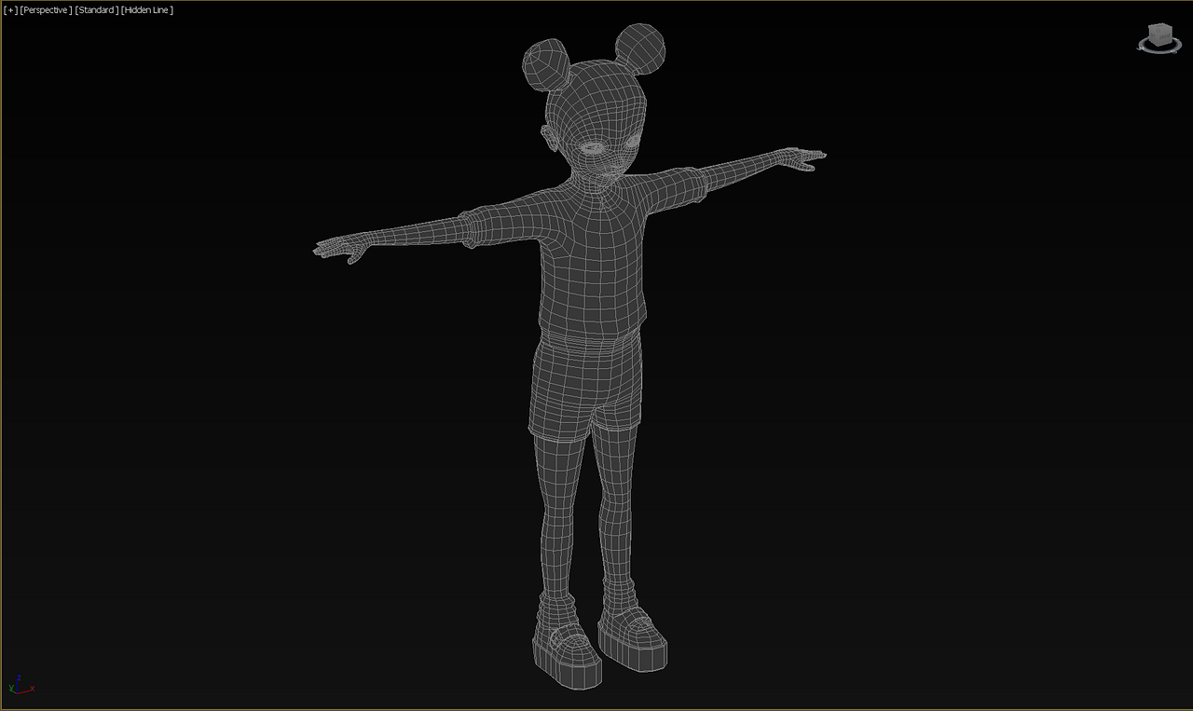Open the Hidden Line display menu

coord(147,10)
